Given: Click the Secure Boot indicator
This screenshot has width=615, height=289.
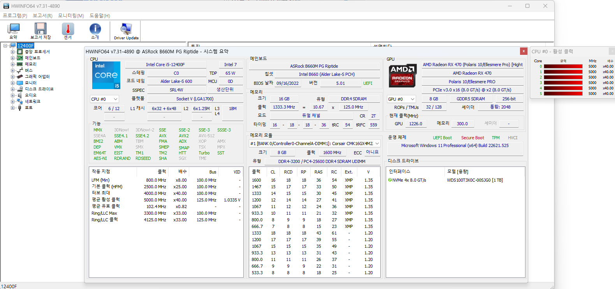Looking at the screenshot, I should [473, 138].
